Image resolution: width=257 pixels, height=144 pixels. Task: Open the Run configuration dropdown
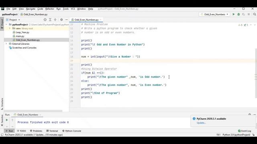[214, 14]
